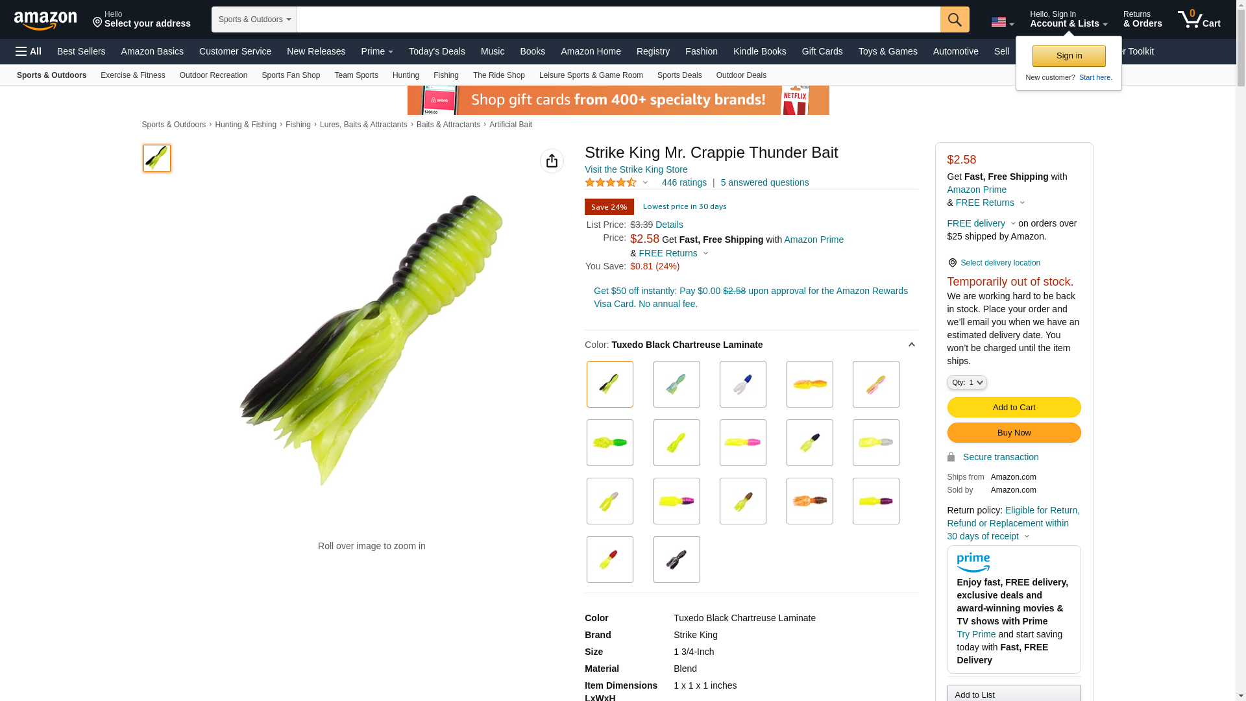Screen dimensions: 1246x701
Task: Click the share icon on product image
Action: pos(552,161)
